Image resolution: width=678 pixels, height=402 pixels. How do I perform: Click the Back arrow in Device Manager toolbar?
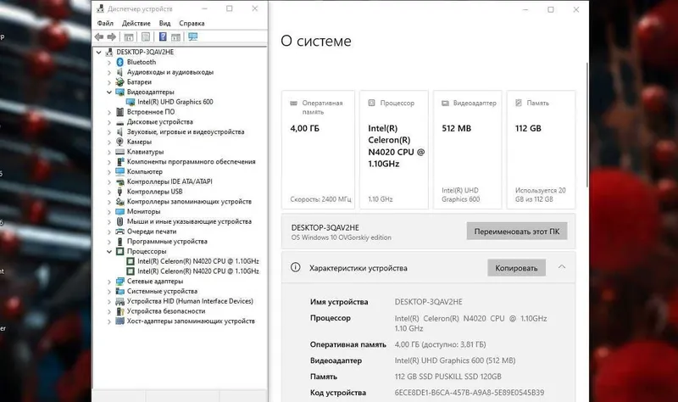point(99,36)
